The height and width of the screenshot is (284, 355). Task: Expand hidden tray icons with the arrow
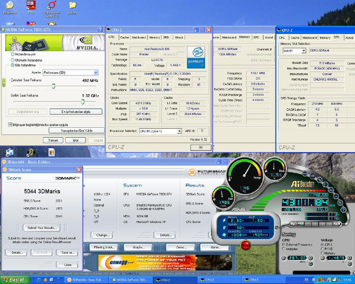(313, 280)
